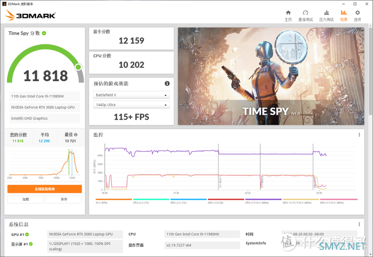
Task: Click the green validation check beside Time Spy score
Action: [44, 33]
